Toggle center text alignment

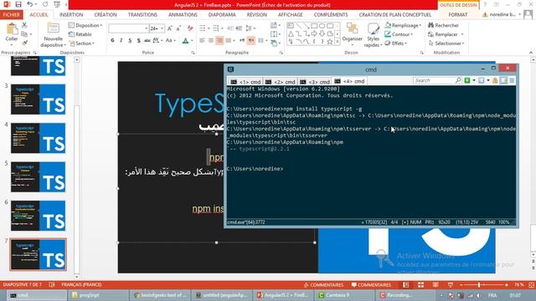point(211,41)
